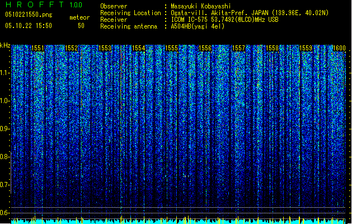Click the 0.9 kHz axis label
Screen dimensions: 352x224
point(5,129)
